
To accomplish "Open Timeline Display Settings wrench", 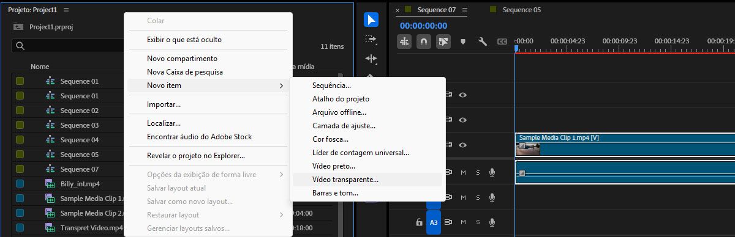I will click(482, 42).
